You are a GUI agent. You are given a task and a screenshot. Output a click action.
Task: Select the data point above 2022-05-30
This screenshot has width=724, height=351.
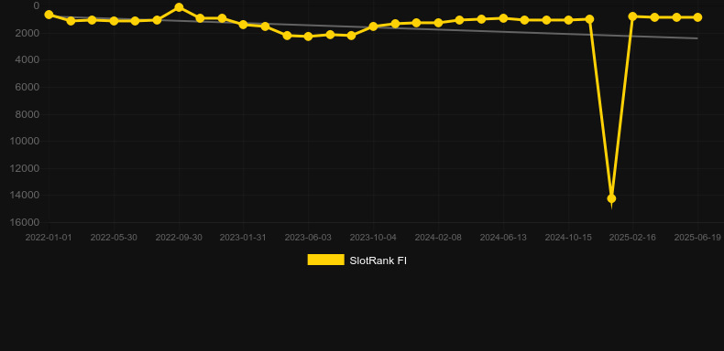114,21
